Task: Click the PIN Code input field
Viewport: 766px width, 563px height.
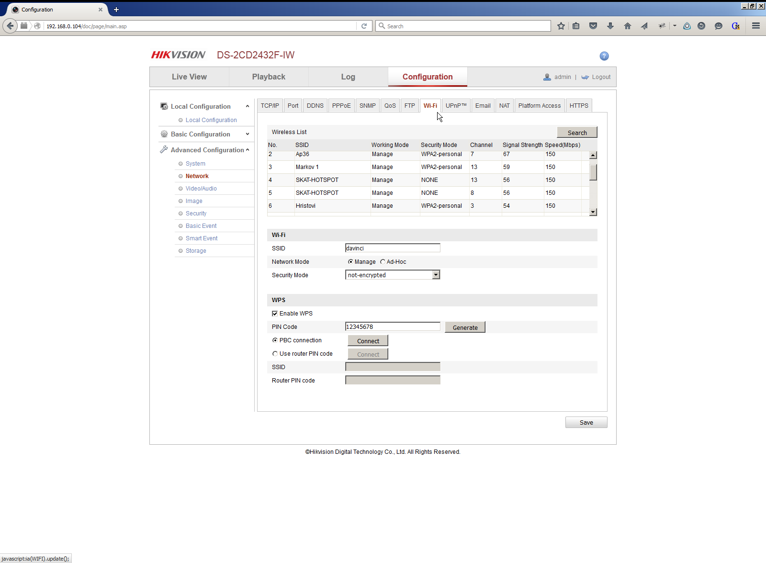Action: [x=393, y=327]
